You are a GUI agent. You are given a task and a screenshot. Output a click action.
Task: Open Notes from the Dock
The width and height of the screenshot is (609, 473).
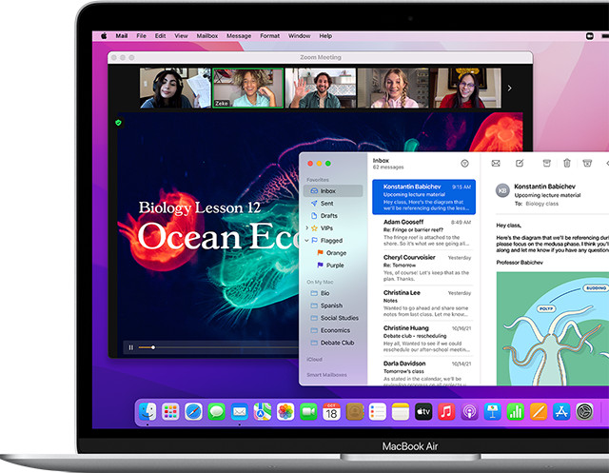tap(401, 412)
